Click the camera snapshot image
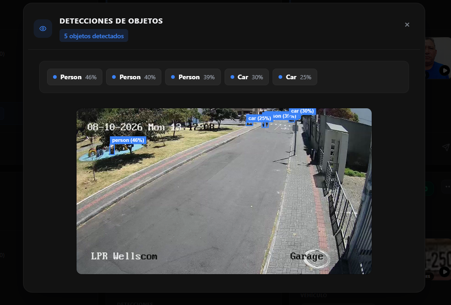Screen dimensions: 451x305 224,191
